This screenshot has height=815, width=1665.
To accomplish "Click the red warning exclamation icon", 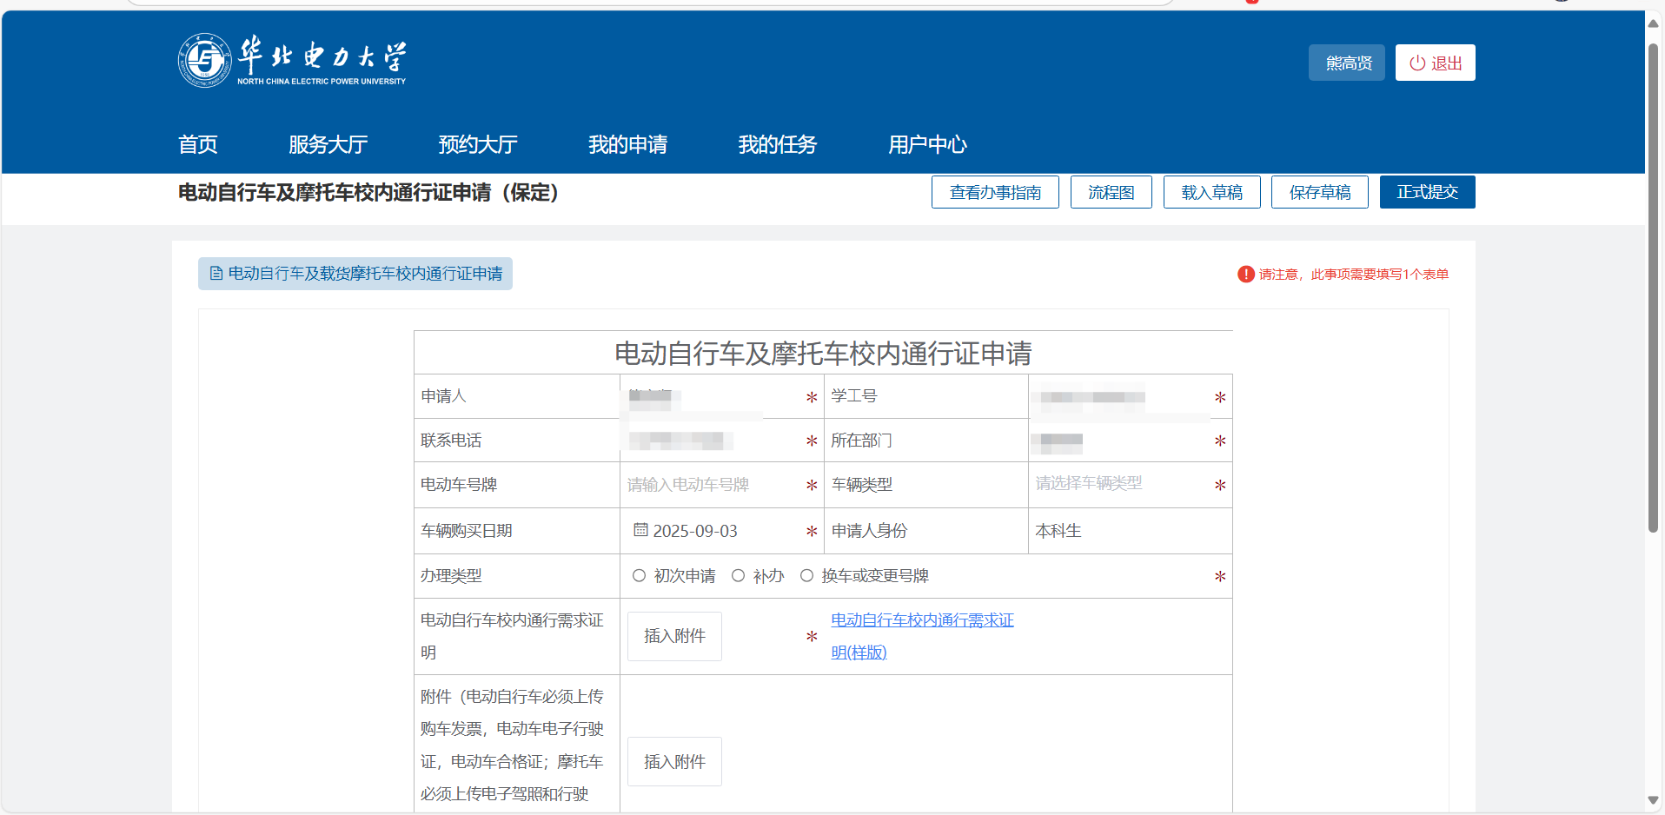I will click(x=1246, y=275).
